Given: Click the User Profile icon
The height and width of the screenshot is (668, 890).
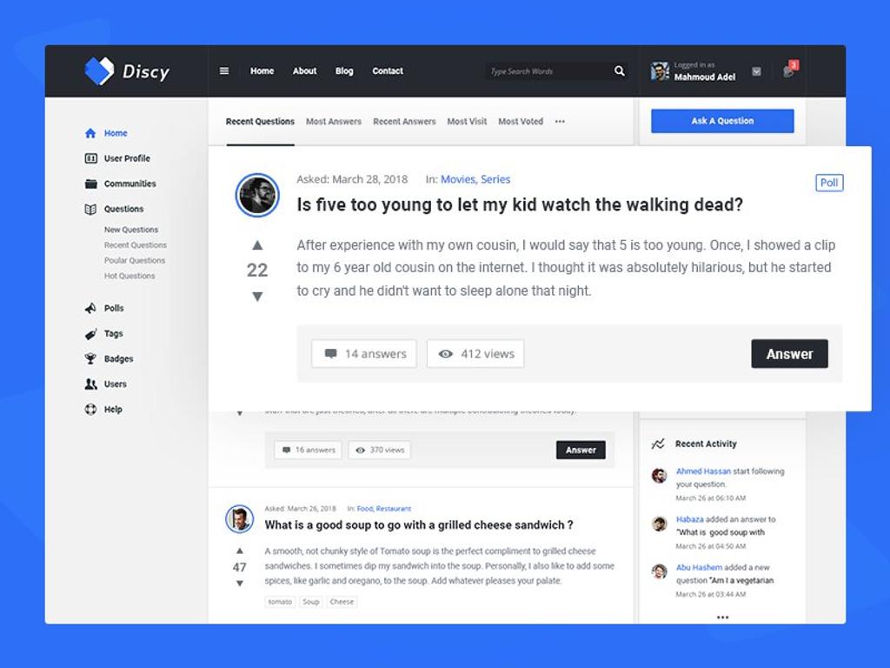Looking at the screenshot, I should pos(90,158).
